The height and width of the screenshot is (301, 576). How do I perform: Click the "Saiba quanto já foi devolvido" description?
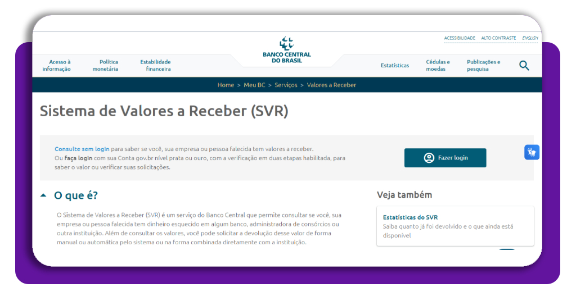(x=448, y=231)
